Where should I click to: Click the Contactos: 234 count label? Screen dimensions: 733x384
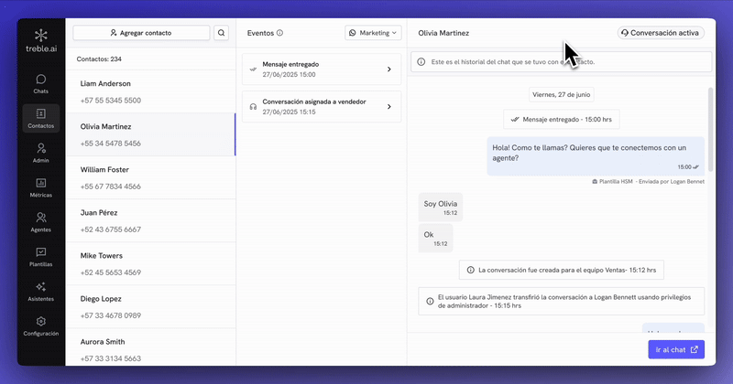[99, 59]
